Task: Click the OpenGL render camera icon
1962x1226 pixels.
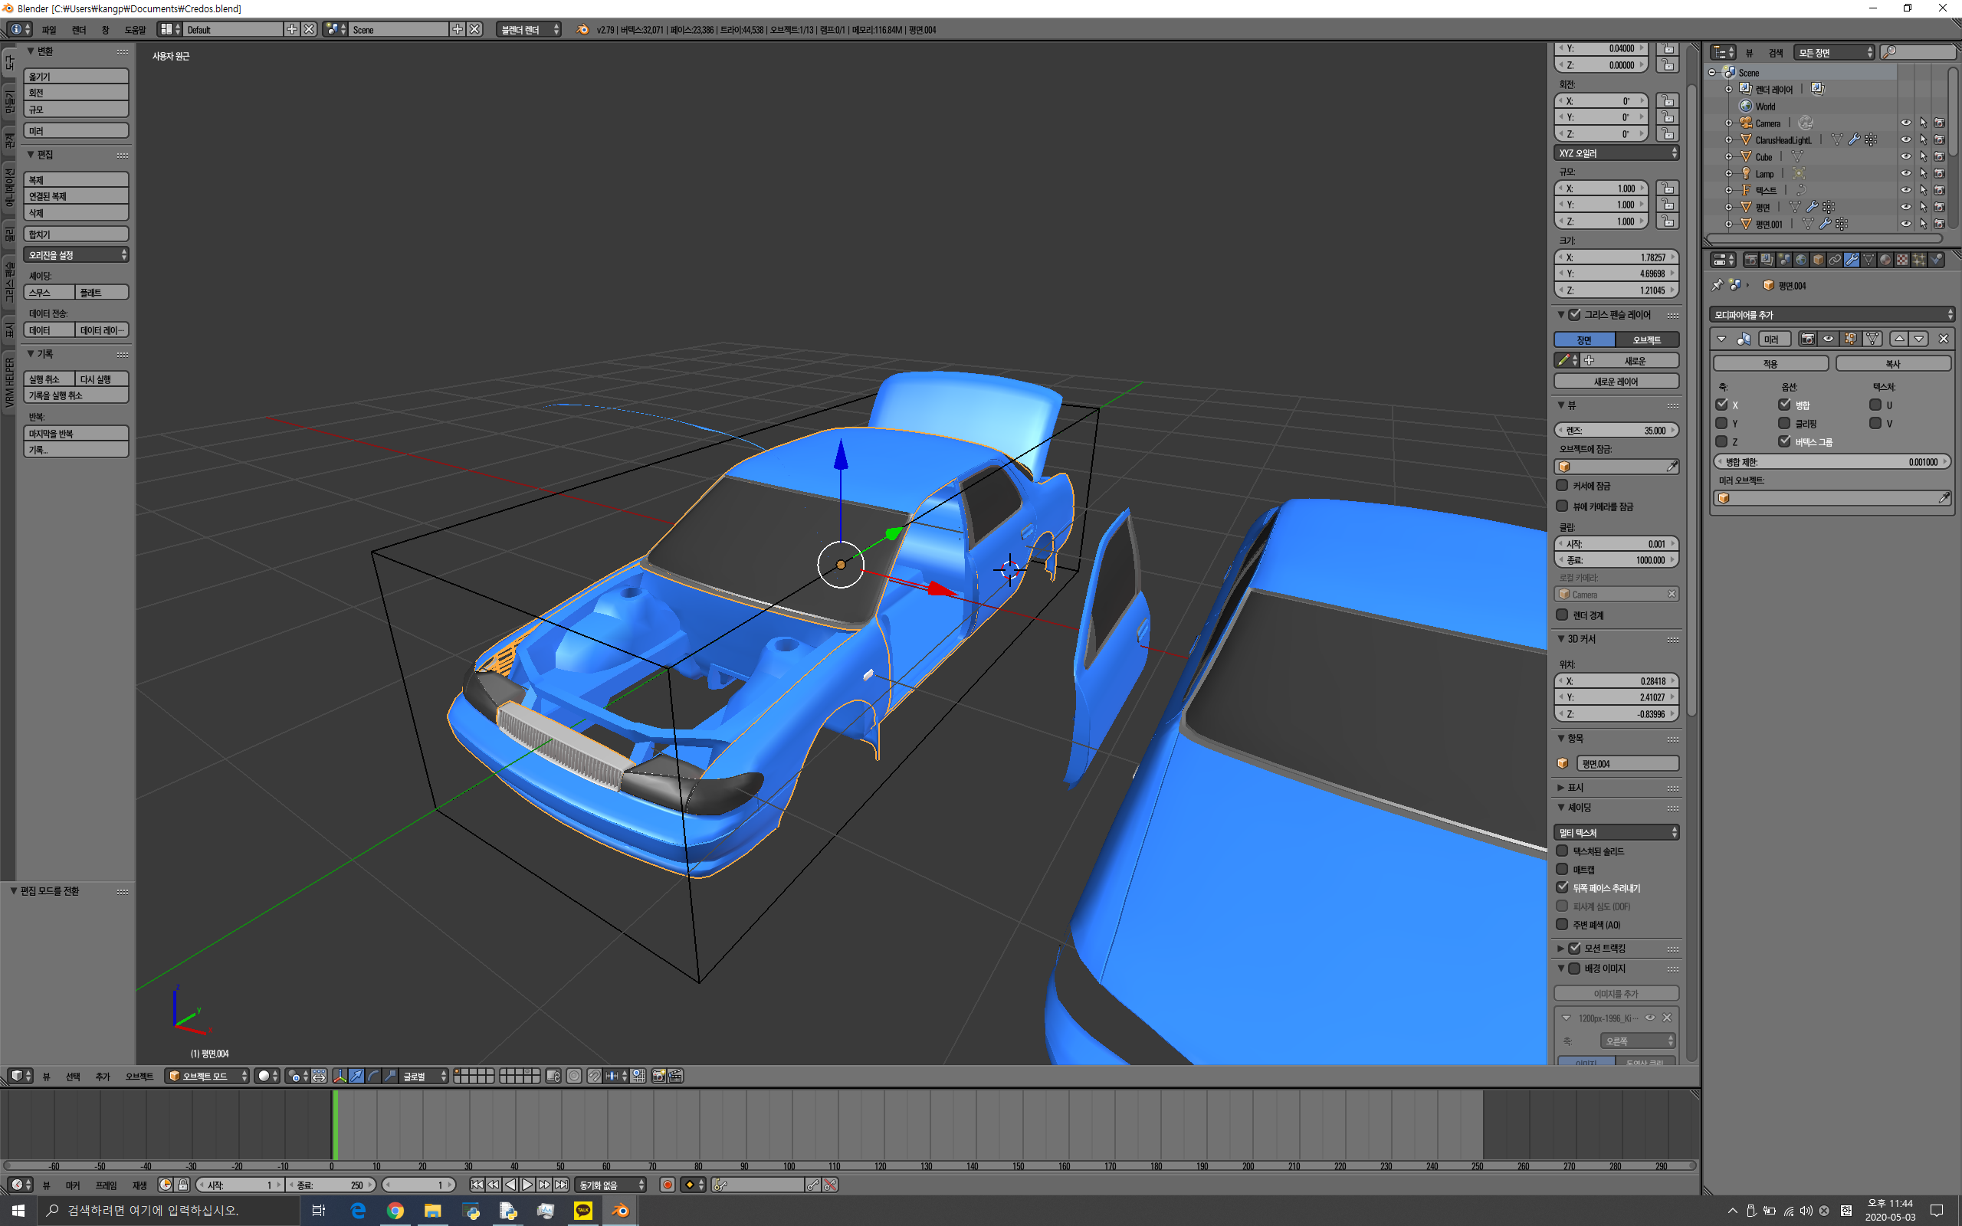Action: [658, 1076]
